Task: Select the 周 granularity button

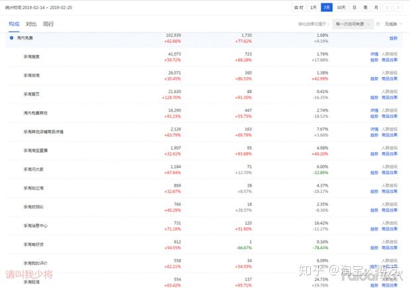Action: 365,7
